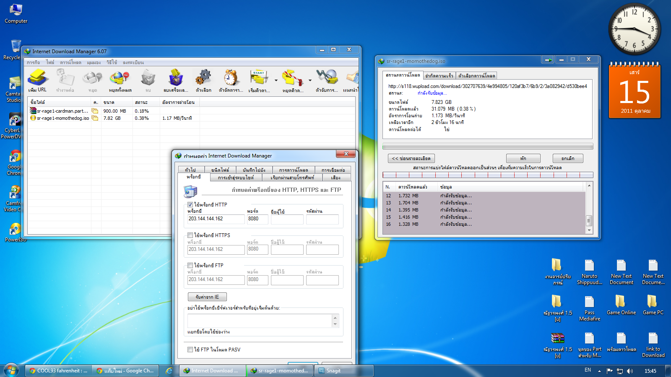Click the พัก (Pause) button in download window
Screen dimensions: 671x377
point(523,158)
